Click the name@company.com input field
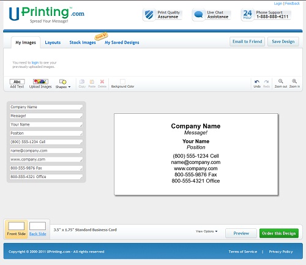 pos(47,151)
